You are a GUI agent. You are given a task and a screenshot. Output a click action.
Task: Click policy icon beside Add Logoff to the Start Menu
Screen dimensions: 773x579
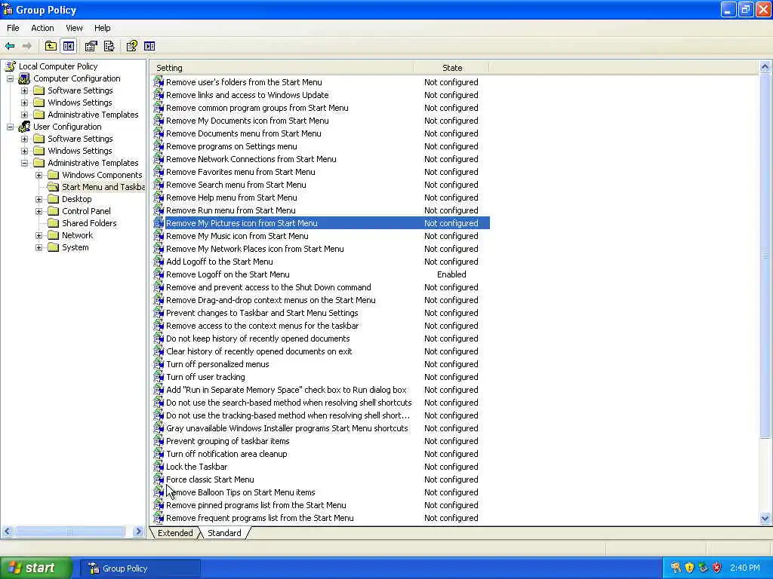pos(159,262)
